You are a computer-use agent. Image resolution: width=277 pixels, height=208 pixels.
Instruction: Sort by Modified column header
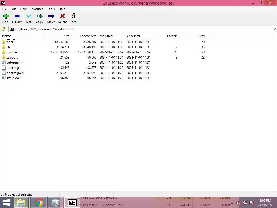pos(111,36)
